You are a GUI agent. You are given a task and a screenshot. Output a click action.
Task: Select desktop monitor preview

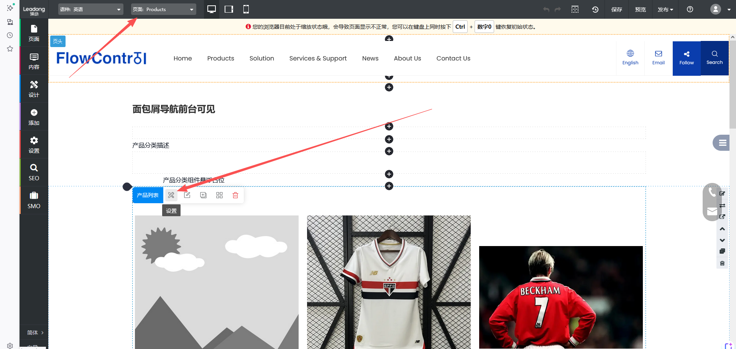click(211, 9)
